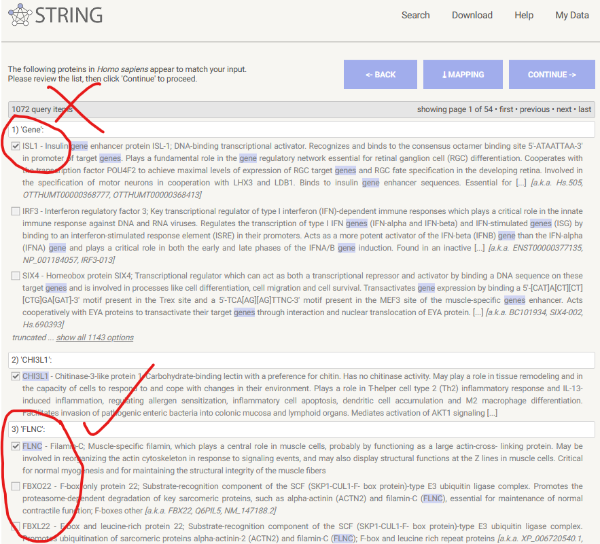The height and width of the screenshot is (544, 600).
Task: Click the MAPPING download button
Action: tap(463, 74)
